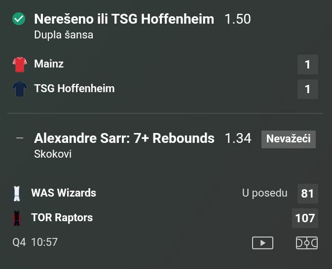The image size is (332, 269).
Task: Open the match pitch tracker icon
Action: point(306,243)
